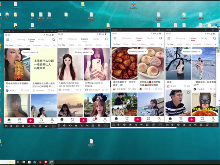Collapse Recently viewed pill in rightmost phone
Image resolution: width=220 pixels, height=165 pixels.
point(191,52)
